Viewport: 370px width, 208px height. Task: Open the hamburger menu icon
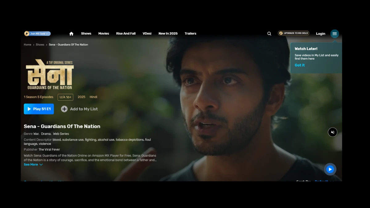335,34
